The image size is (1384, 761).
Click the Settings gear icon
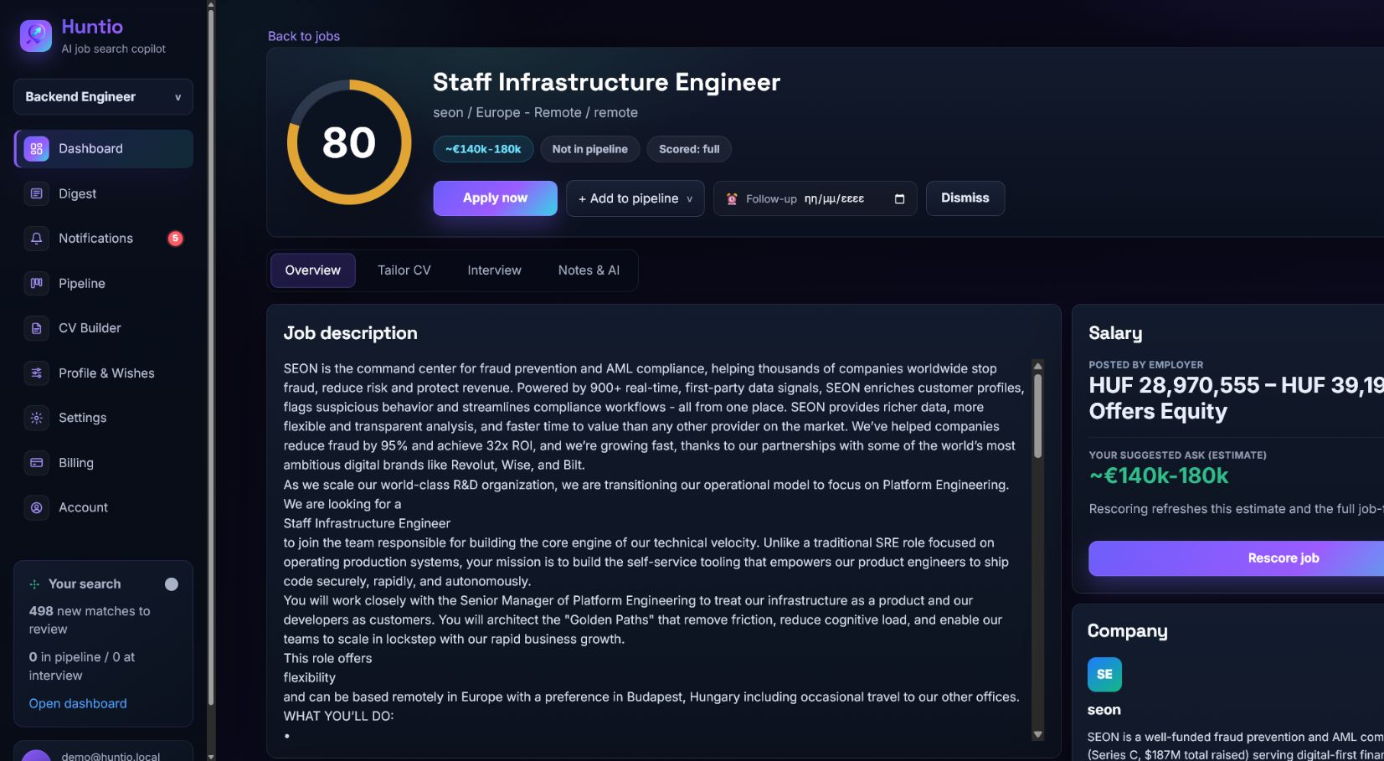pos(36,418)
